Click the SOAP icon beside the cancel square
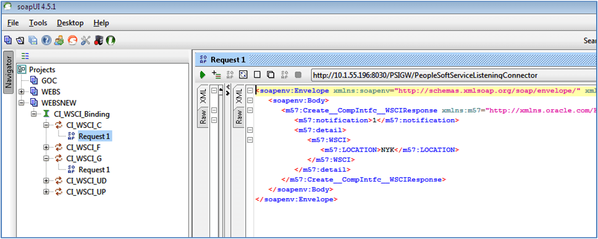The width and height of the screenshot is (598, 239). tap(284, 75)
